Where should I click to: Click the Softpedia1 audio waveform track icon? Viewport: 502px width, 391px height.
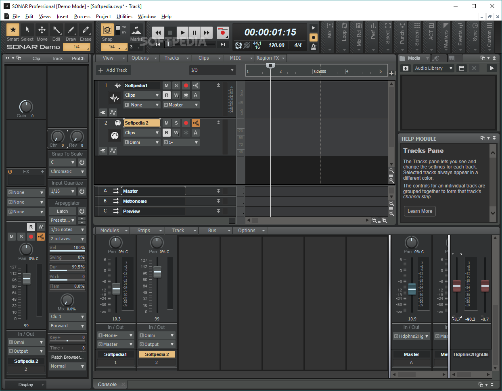[x=115, y=98]
